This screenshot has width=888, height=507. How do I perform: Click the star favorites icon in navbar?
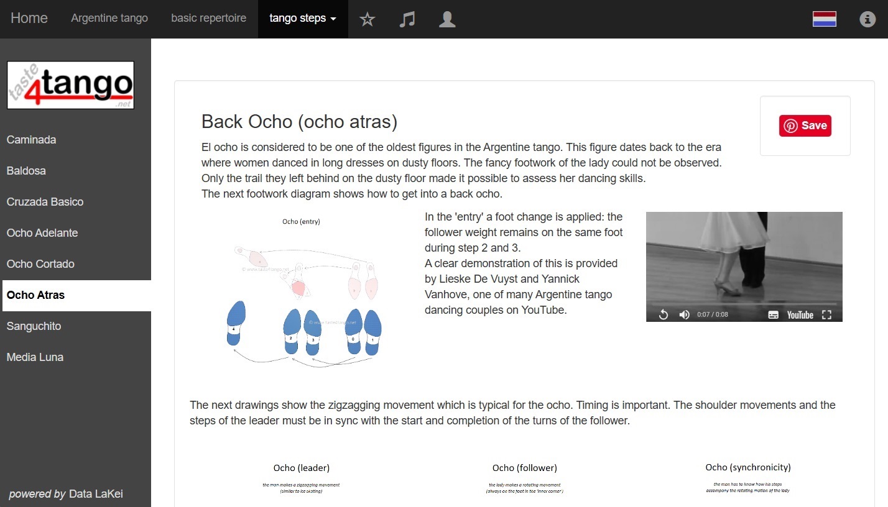tap(368, 19)
